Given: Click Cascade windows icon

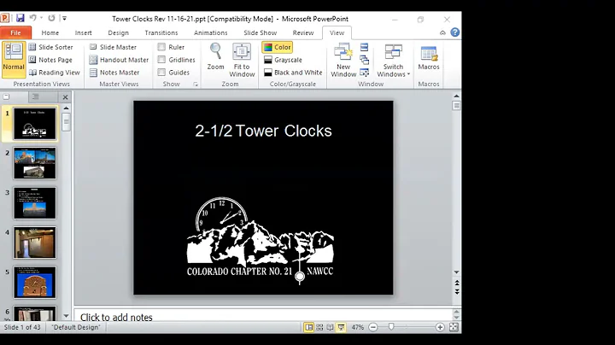Looking at the screenshot, I should [365, 60].
